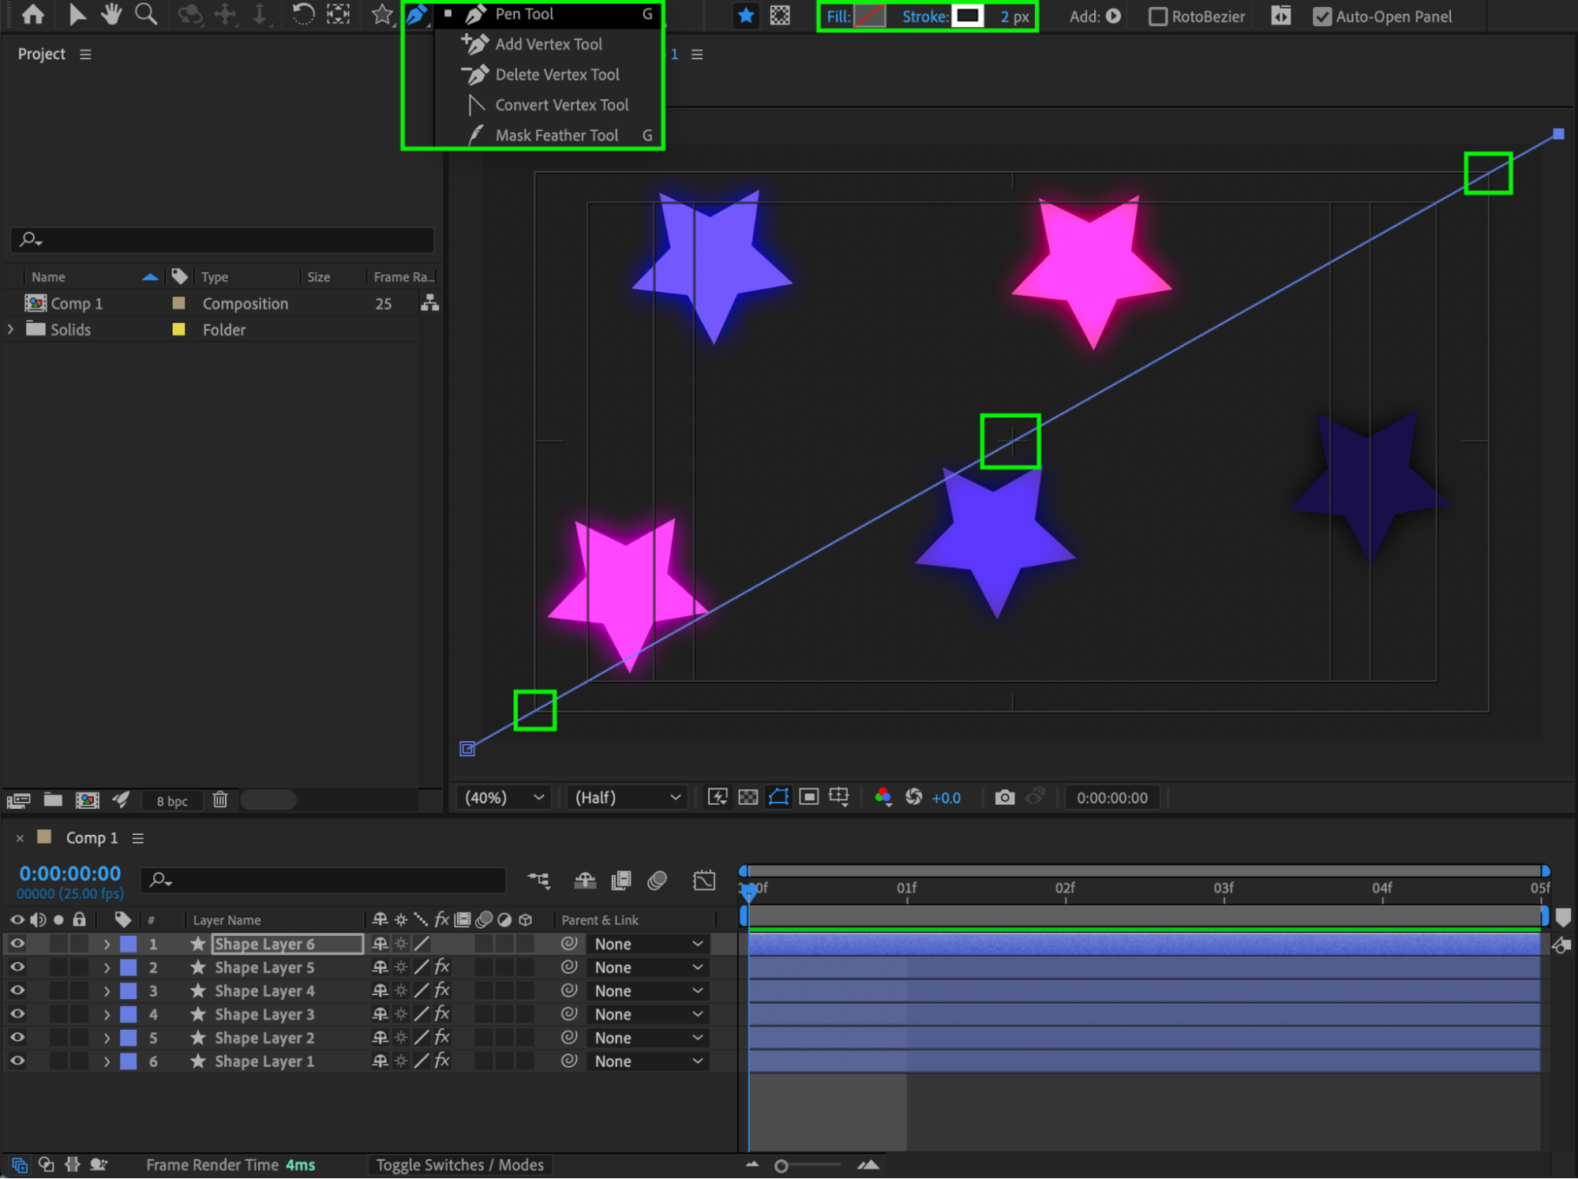Image resolution: width=1578 pixels, height=1179 pixels.
Task: Open the graph editor icon
Action: pos(704,880)
